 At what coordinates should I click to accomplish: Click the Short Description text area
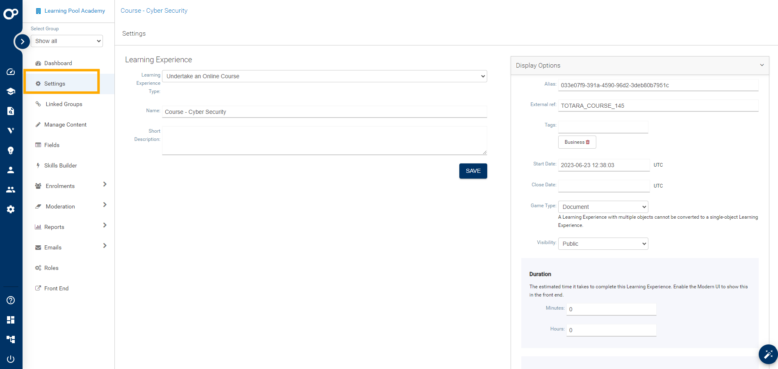click(x=324, y=140)
